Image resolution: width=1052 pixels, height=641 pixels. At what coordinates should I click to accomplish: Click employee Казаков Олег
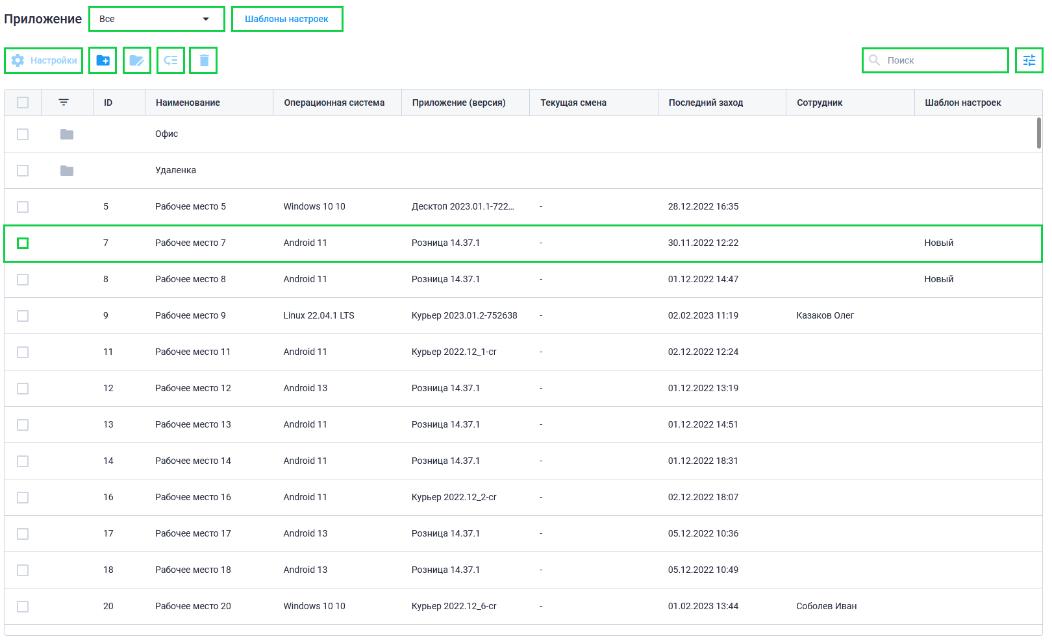tap(825, 315)
